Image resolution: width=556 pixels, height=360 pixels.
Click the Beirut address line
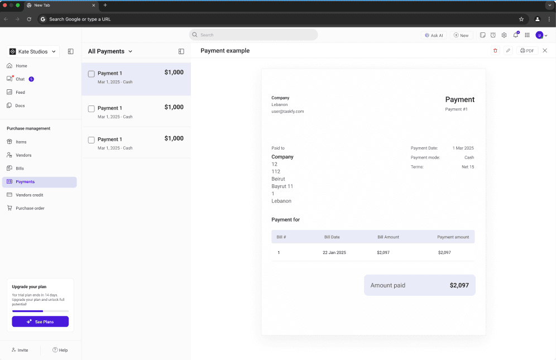[278, 179]
